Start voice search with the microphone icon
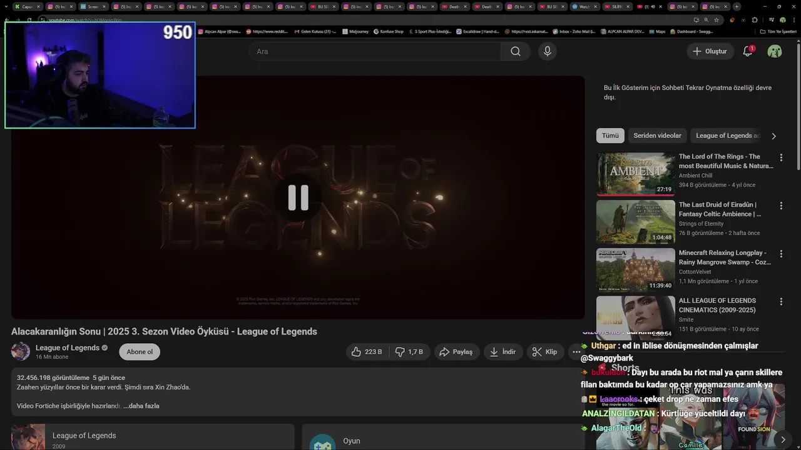Screen dimensions: 801x450 click(548, 51)
